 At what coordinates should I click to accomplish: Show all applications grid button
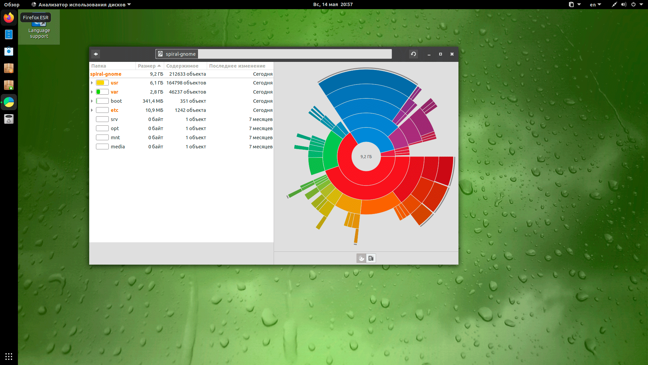click(x=9, y=356)
